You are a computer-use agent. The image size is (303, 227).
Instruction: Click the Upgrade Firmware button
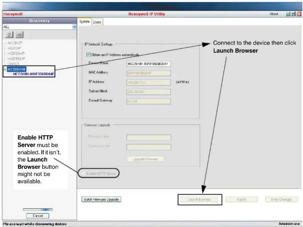145,159
